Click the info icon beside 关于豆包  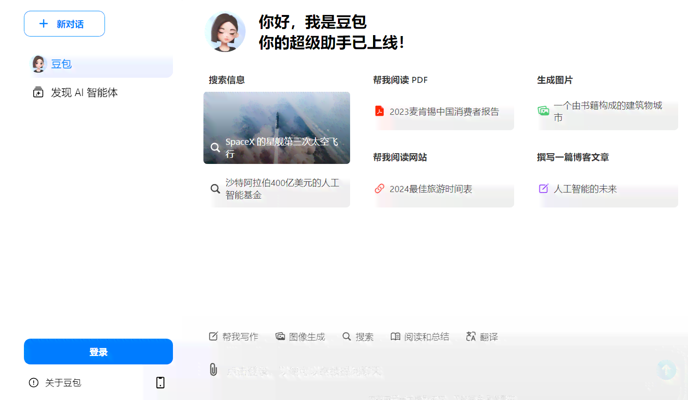point(34,383)
